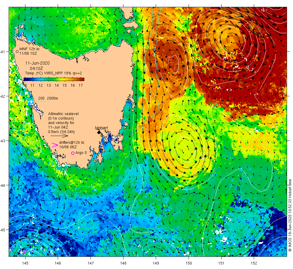Image resolution: width=293 pixels, height=269 pixels.
Task: Click the temperature color scale bar
Action: (x=54, y=79)
